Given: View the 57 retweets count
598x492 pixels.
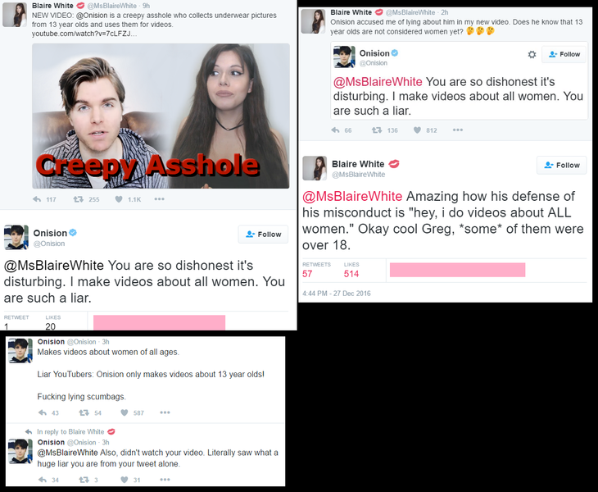Looking at the screenshot, I should coord(307,274).
